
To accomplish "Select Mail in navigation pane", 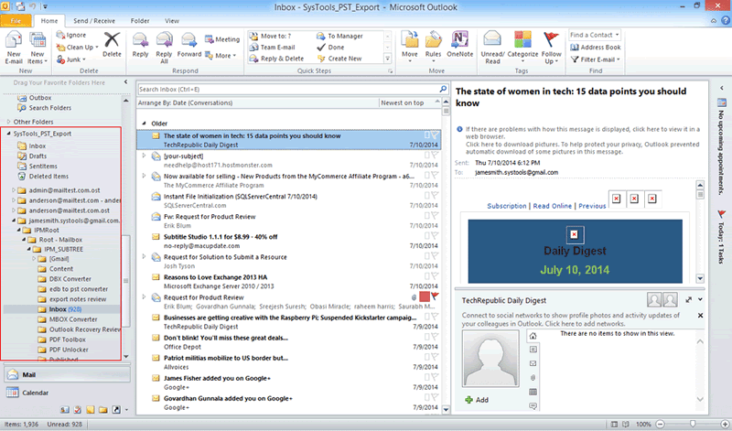I will [x=67, y=374].
